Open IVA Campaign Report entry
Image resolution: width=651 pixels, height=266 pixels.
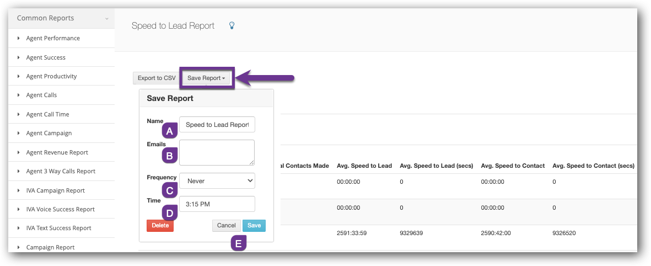pos(55,190)
